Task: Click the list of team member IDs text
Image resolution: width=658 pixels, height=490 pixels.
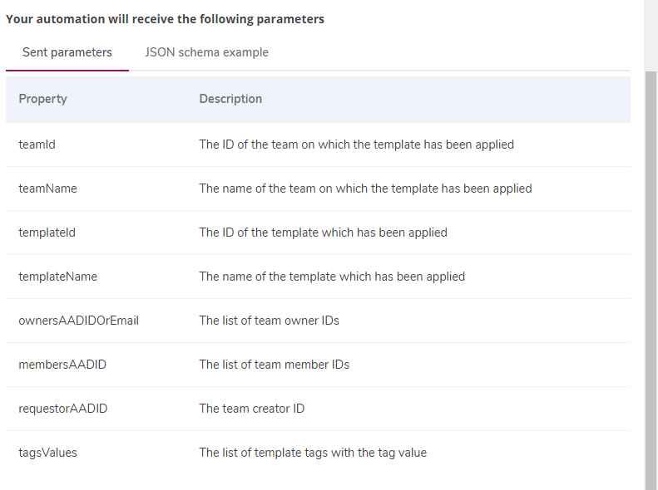Action: click(274, 365)
